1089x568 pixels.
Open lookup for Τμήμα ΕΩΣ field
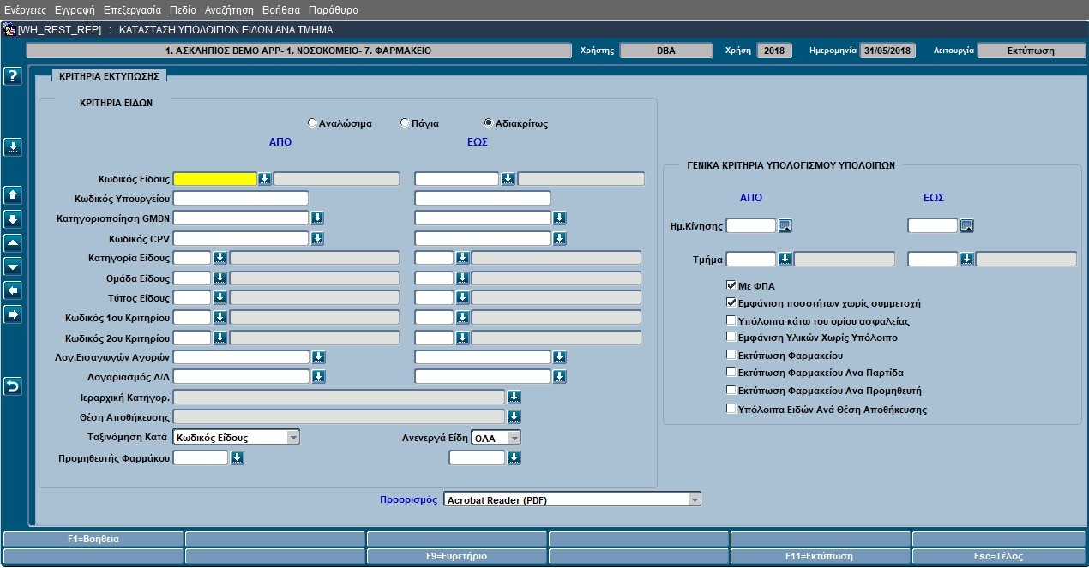pyautogui.click(x=967, y=259)
